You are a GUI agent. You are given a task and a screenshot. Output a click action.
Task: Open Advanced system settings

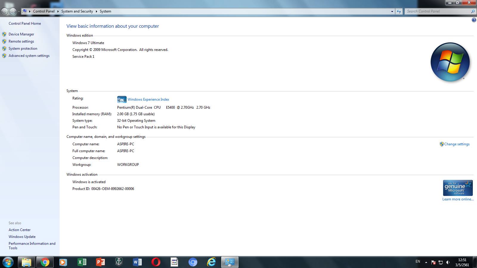coord(29,56)
